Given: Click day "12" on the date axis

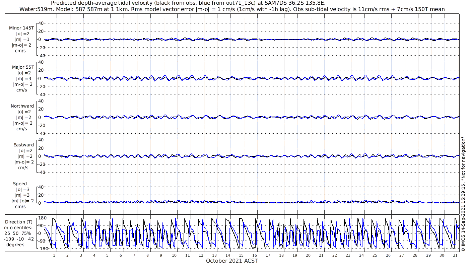Looking at the screenshot, I should 201,255.
